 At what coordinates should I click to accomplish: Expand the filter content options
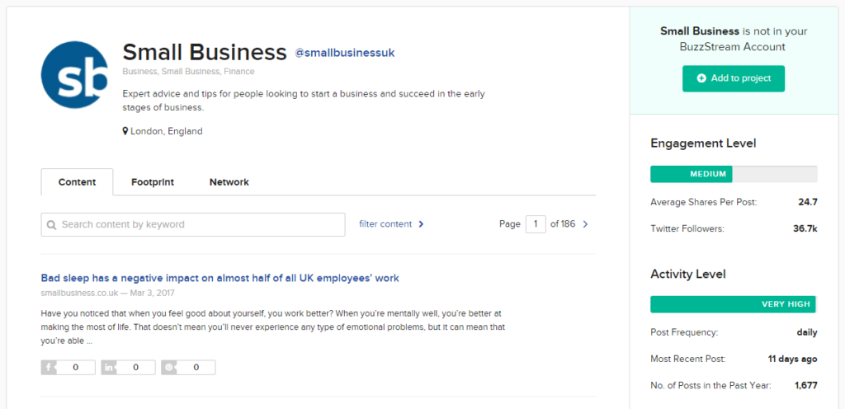pyautogui.click(x=391, y=223)
